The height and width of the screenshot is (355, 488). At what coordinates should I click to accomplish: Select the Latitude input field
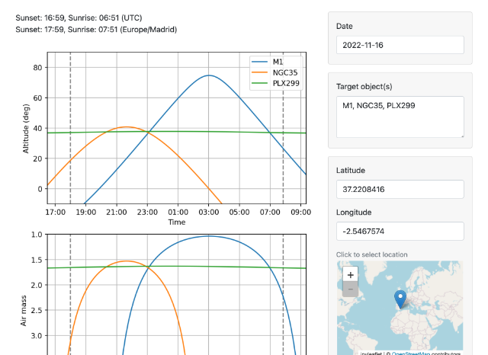pyautogui.click(x=400, y=190)
